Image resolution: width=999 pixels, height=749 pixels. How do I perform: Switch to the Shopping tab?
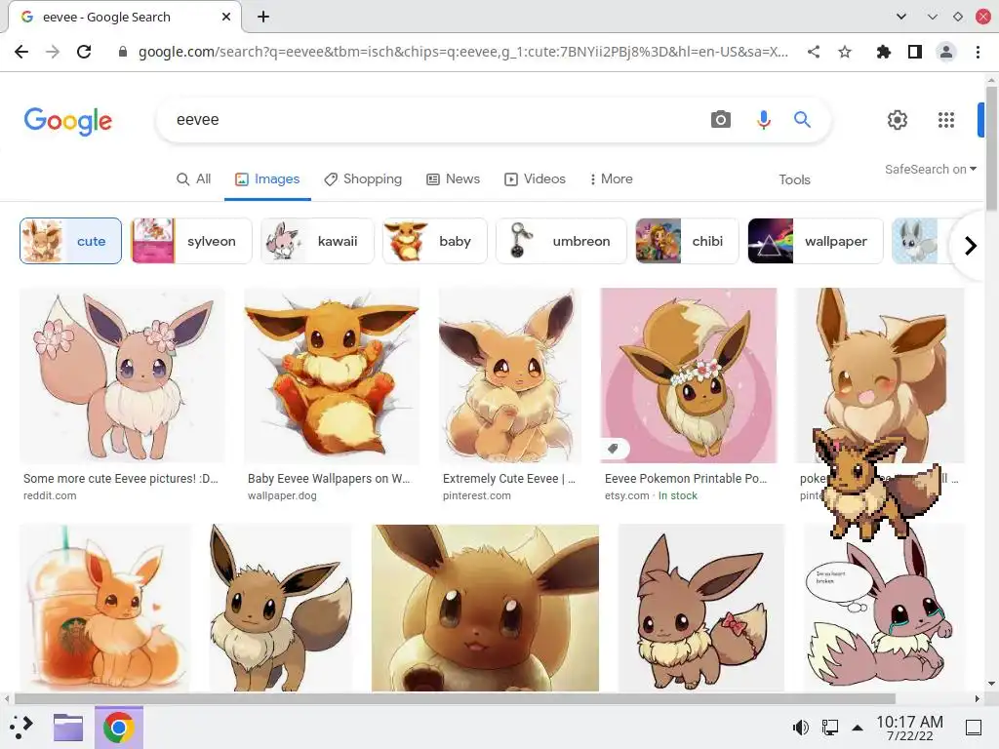[363, 179]
